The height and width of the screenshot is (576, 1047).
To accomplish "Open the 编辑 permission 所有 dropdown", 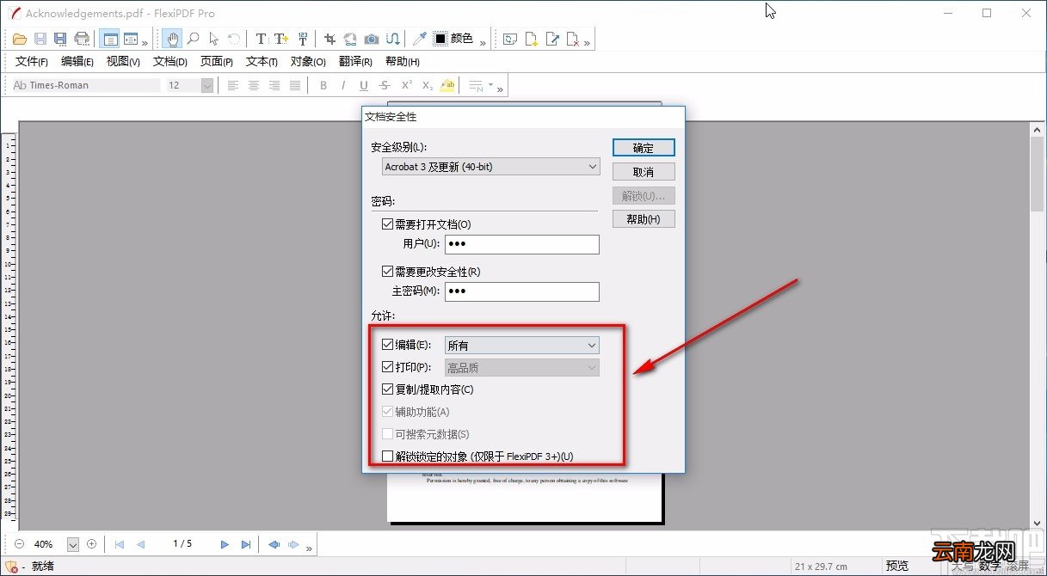I will tap(522, 345).
